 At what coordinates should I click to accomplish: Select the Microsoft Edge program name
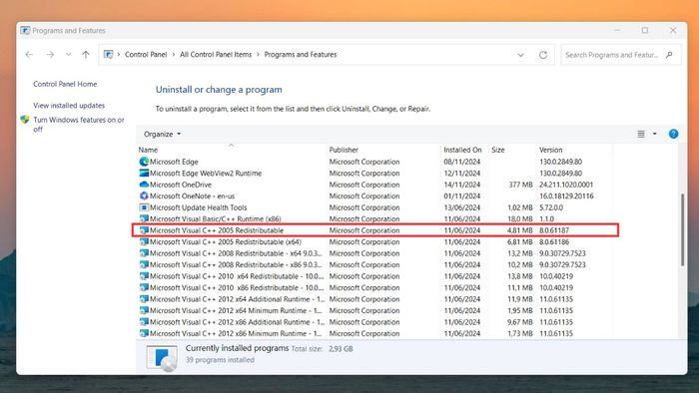(174, 162)
